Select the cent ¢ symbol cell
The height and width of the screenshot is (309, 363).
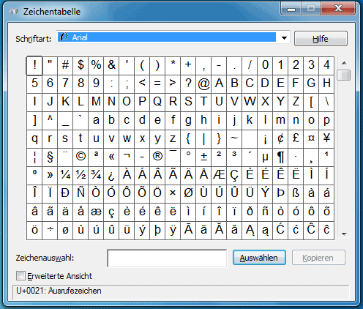click(x=280, y=139)
